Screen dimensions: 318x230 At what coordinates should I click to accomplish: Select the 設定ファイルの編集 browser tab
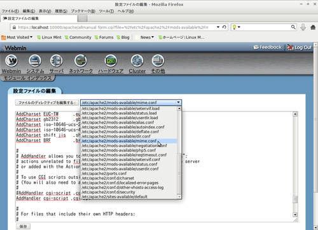click(39, 18)
